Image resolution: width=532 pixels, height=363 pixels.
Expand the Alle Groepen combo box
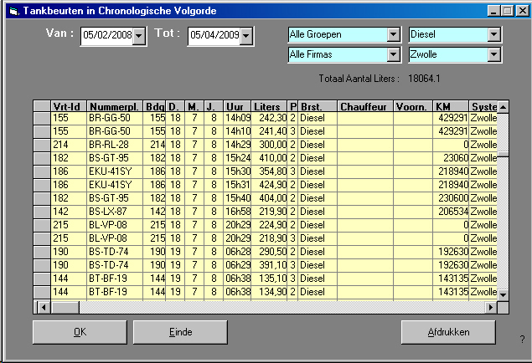point(393,35)
